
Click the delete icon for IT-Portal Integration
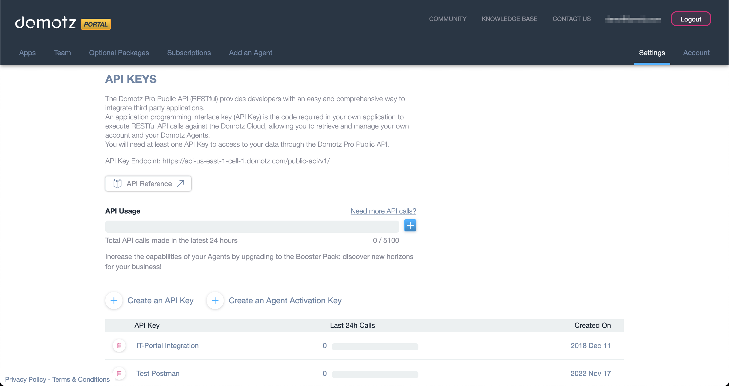pyautogui.click(x=119, y=346)
